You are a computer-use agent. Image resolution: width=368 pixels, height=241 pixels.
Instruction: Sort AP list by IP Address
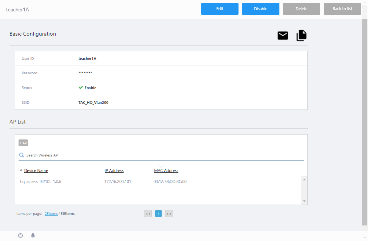[114, 171]
